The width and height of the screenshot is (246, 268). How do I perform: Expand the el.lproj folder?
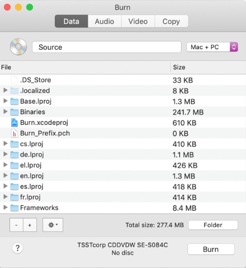click(x=6, y=165)
